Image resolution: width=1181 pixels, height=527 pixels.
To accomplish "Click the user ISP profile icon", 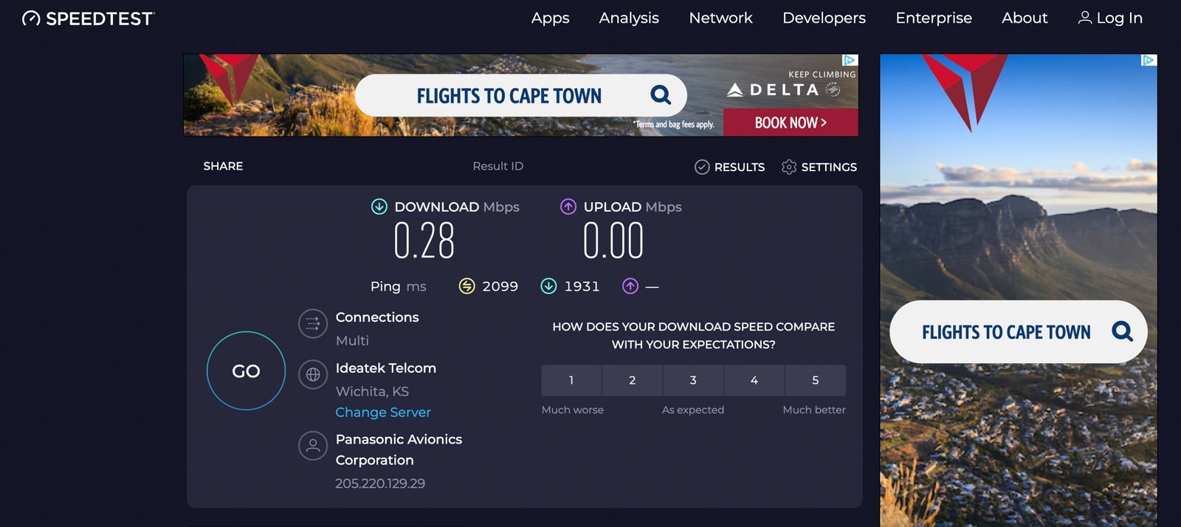I will point(313,446).
